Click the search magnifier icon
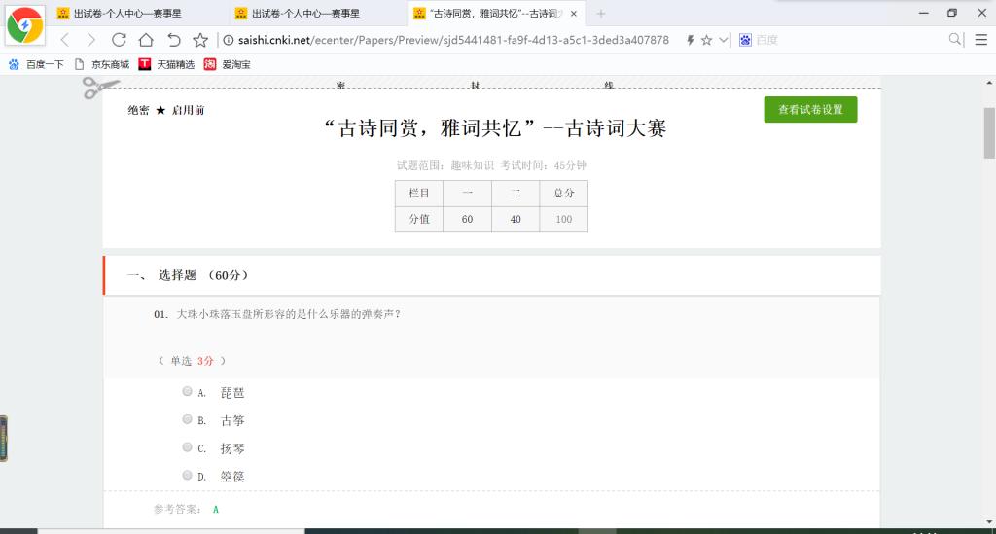This screenshot has width=996, height=534. point(955,40)
